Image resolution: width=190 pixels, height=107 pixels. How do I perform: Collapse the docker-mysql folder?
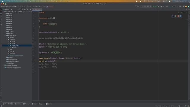point(5,36)
